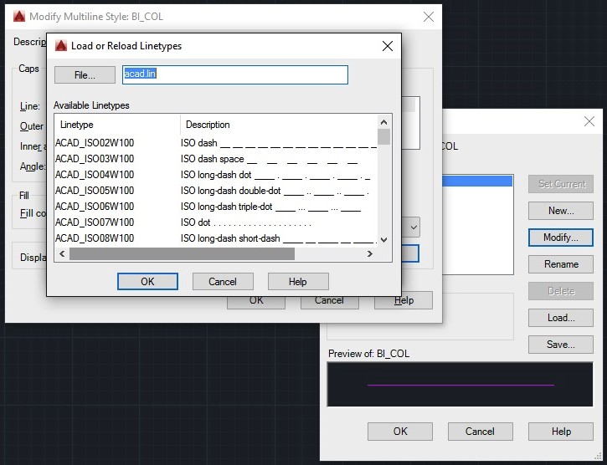Click the linetype list scroll down arrow
607x465 pixels.
click(383, 240)
